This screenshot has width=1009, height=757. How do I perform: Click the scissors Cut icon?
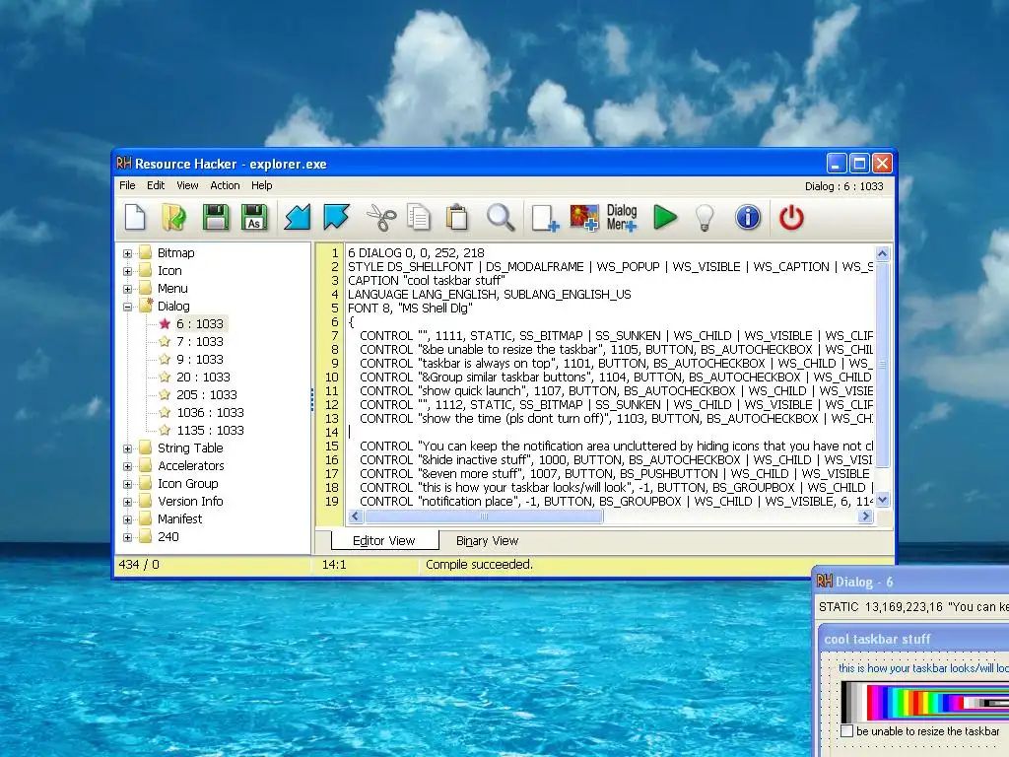[x=381, y=217]
